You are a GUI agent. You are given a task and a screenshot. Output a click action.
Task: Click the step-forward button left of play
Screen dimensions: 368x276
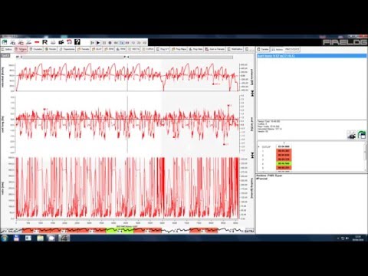[x=92, y=43]
